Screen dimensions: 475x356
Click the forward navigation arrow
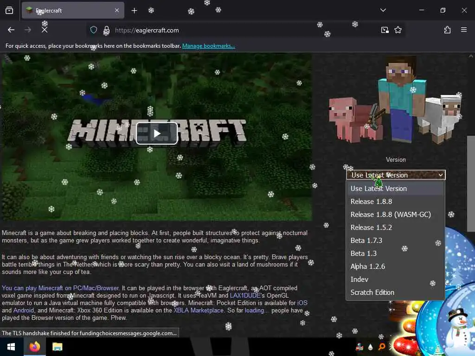click(28, 30)
